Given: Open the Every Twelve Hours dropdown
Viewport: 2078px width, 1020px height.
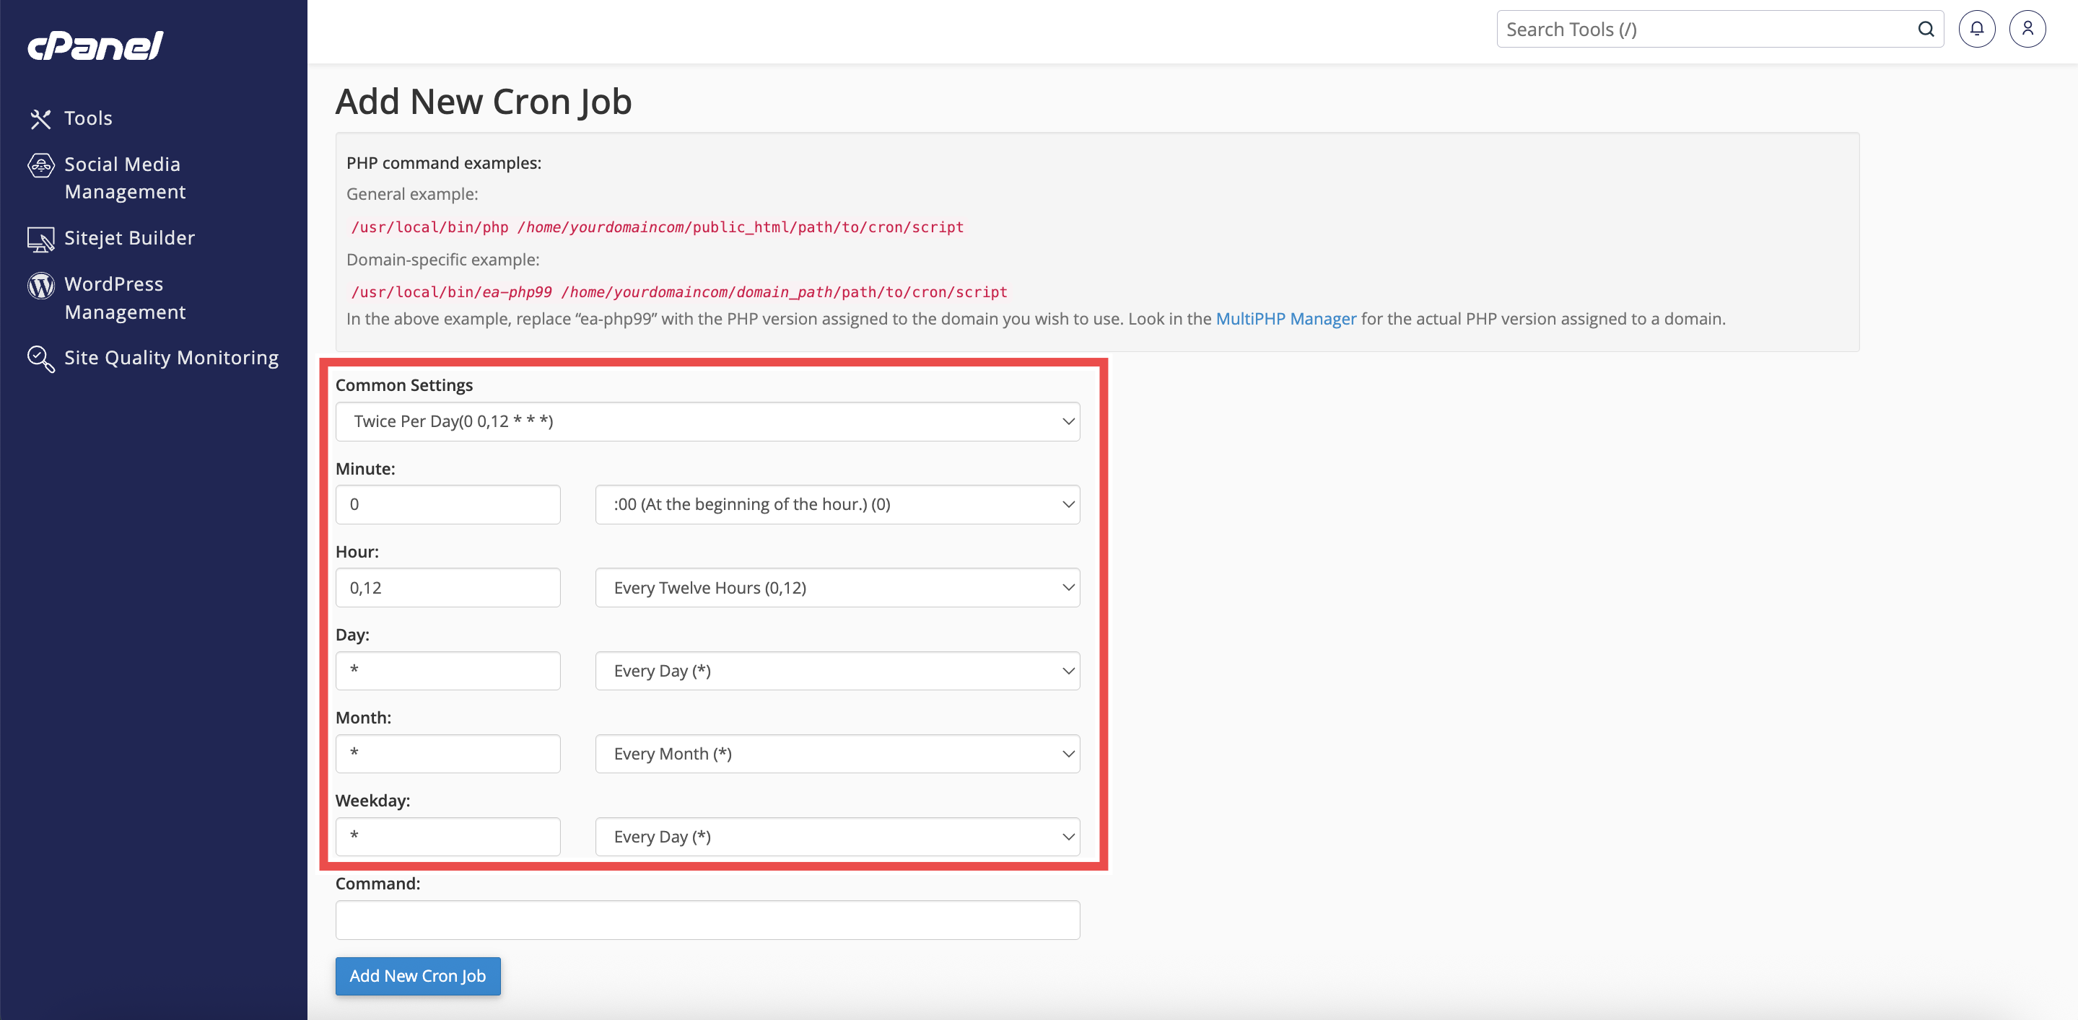Looking at the screenshot, I should pyautogui.click(x=837, y=587).
